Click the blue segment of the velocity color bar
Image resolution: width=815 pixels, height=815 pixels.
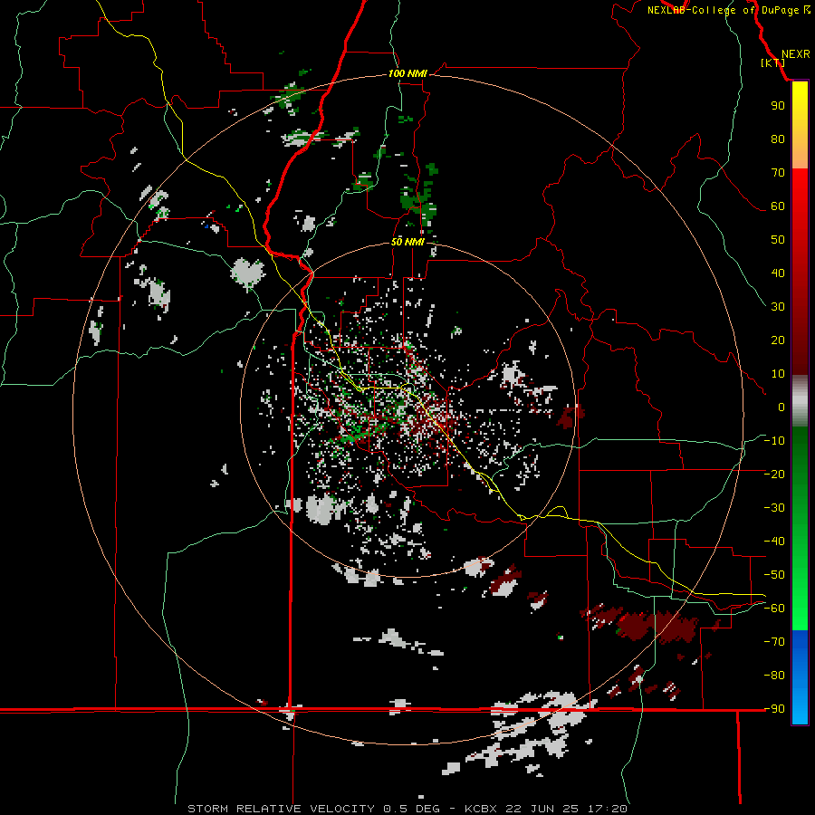tap(800, 677)
